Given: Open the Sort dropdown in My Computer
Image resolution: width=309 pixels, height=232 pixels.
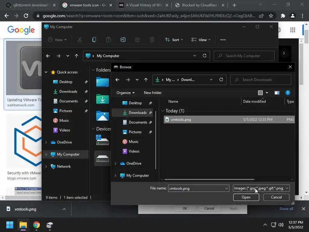Looking at the screenshot, I should pos(174,40).
